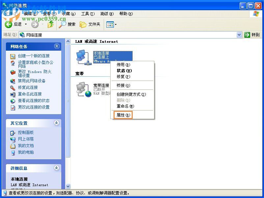Viewport: 264px width, 198px height.
Task: Open the 收藏(A) menu
Action: (x=69, y=14)
